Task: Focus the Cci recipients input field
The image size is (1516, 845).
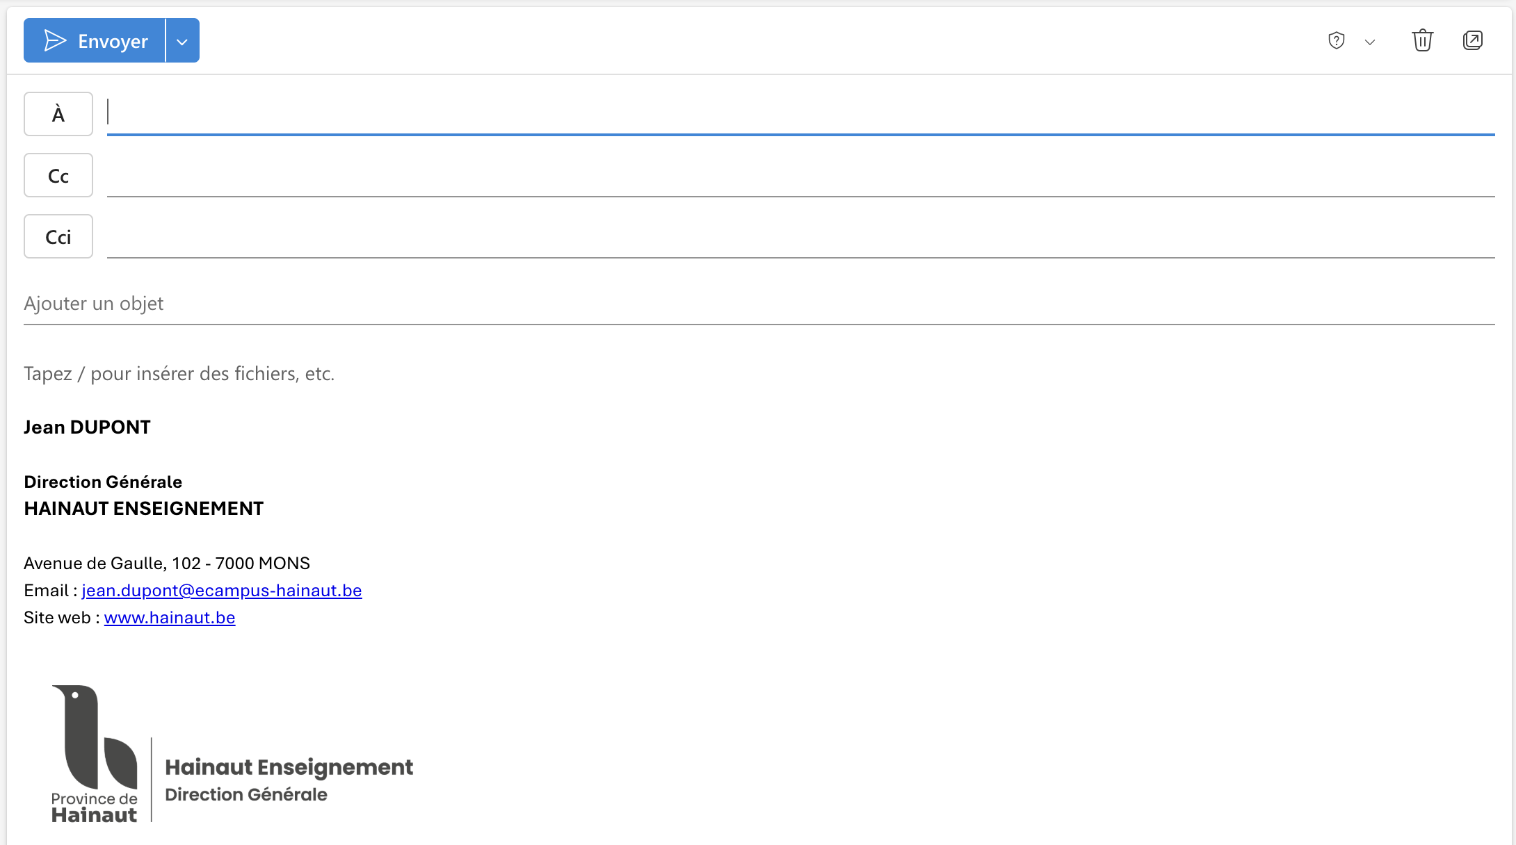Action: tap(800, 236)
